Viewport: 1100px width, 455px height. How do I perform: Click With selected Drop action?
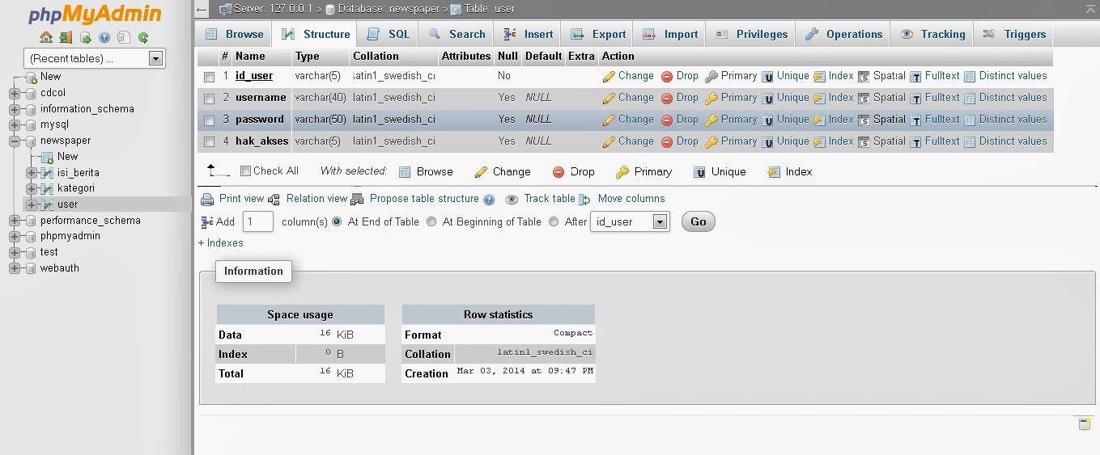click(573, 172)
